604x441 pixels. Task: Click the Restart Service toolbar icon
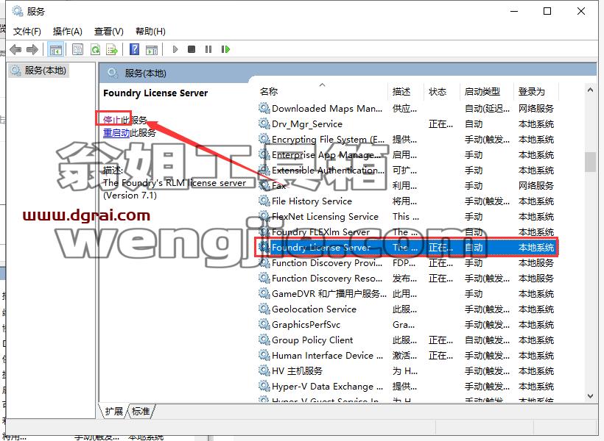coord(225,49)
